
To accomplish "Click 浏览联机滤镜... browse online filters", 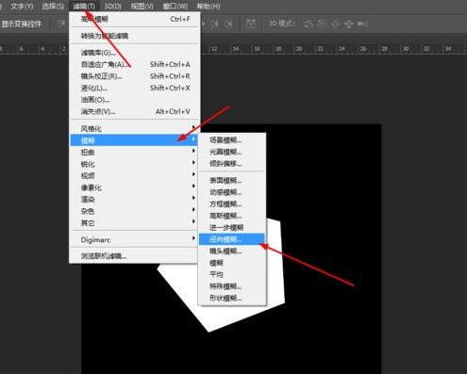I will pyautogui.click(x=135, y=256).
